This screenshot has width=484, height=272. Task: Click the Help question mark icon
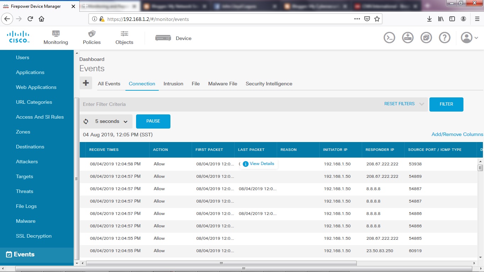pos(445,37)
